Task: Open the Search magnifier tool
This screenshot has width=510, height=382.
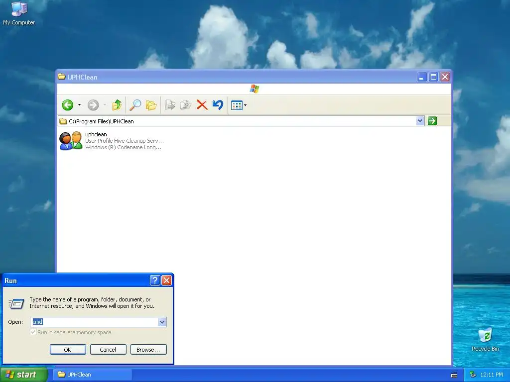Action: coord(135,105)
